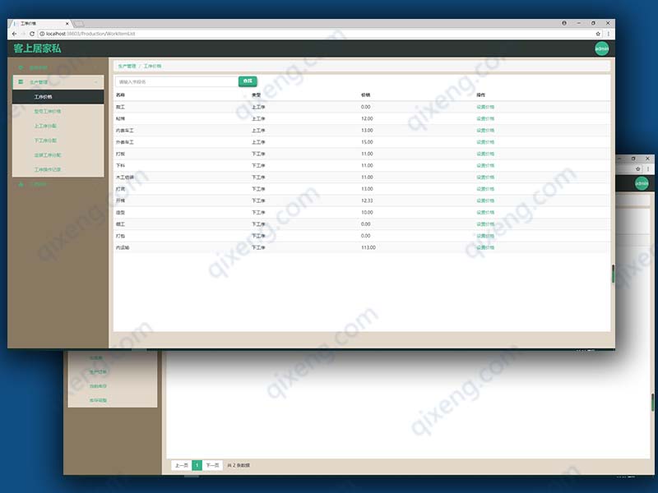Image resolution: width=658 pixels, height=493 pixels.
Task: Click the 工序名 search input field
Action: (x=176, y=82)
